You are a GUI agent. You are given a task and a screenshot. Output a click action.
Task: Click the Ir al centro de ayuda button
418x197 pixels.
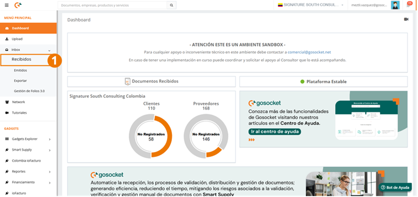pos(275,132)
